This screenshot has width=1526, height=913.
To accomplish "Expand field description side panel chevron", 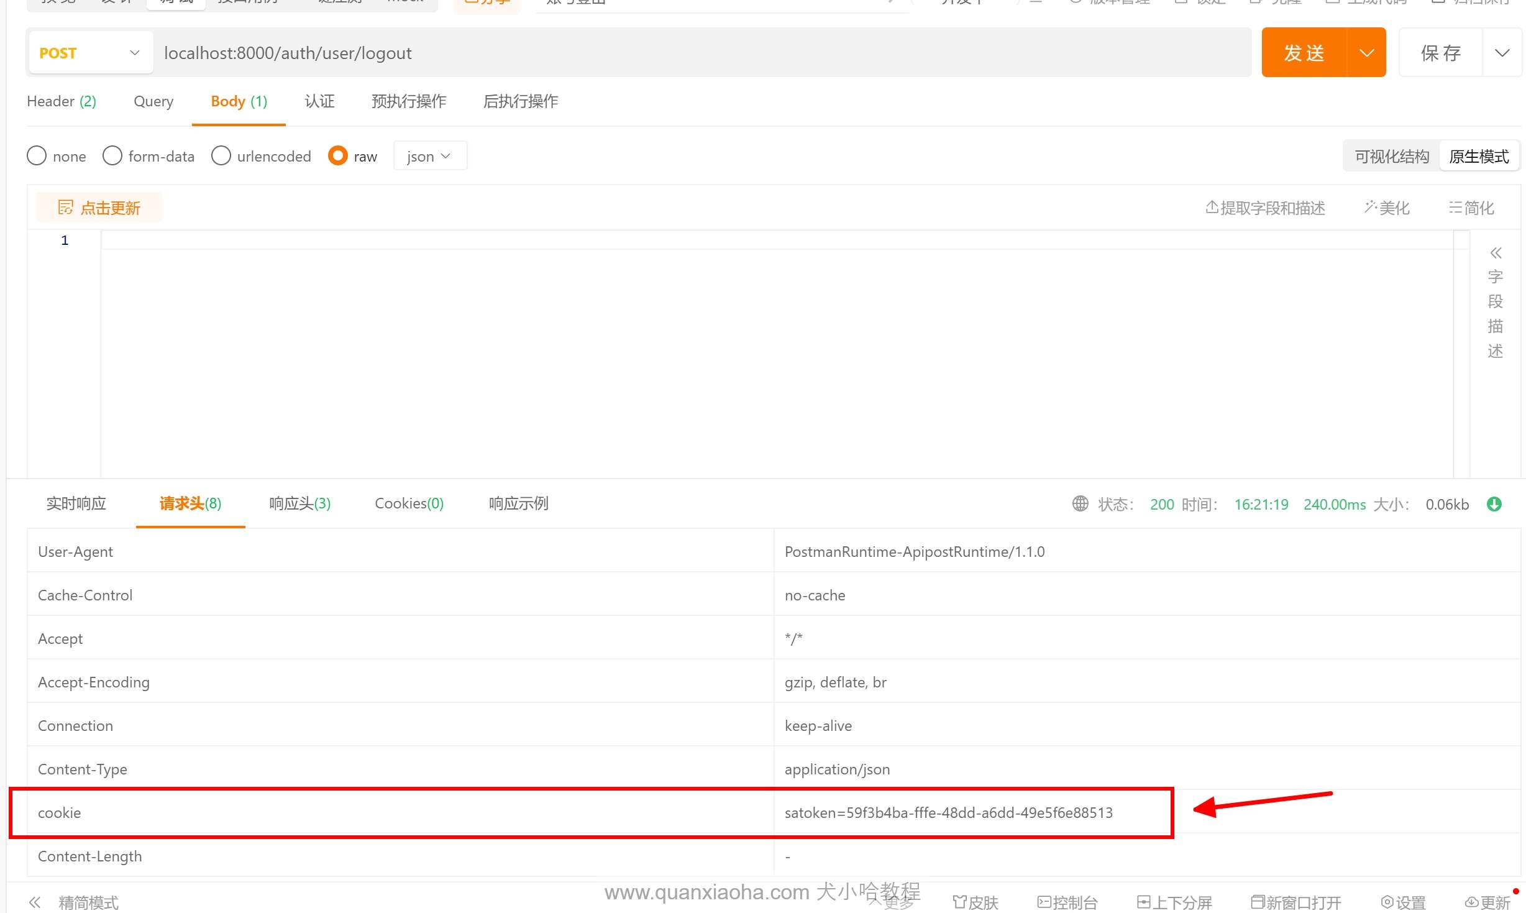I will click(x=1496, y=253).
